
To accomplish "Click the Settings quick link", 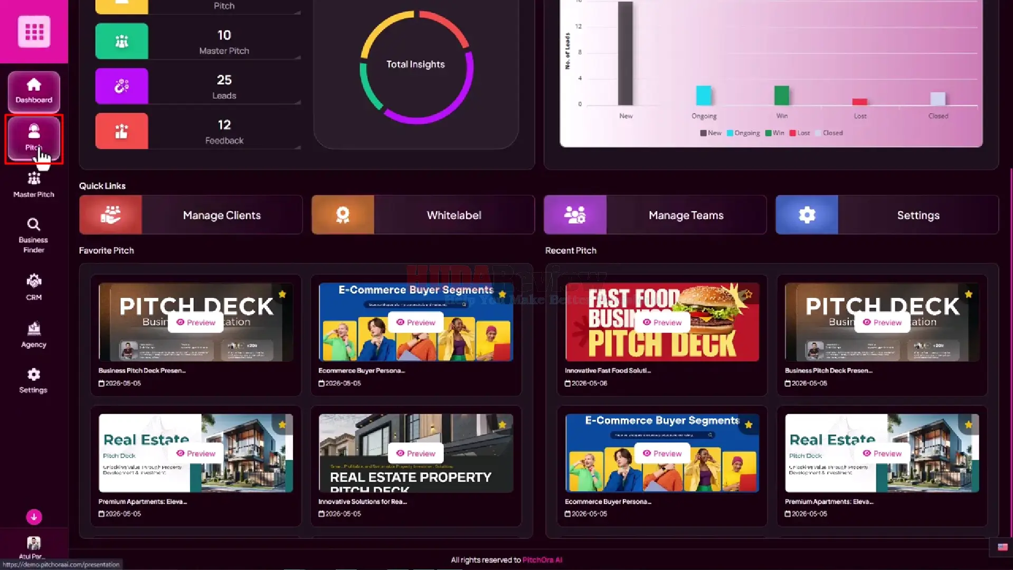I will coord(887,215).
